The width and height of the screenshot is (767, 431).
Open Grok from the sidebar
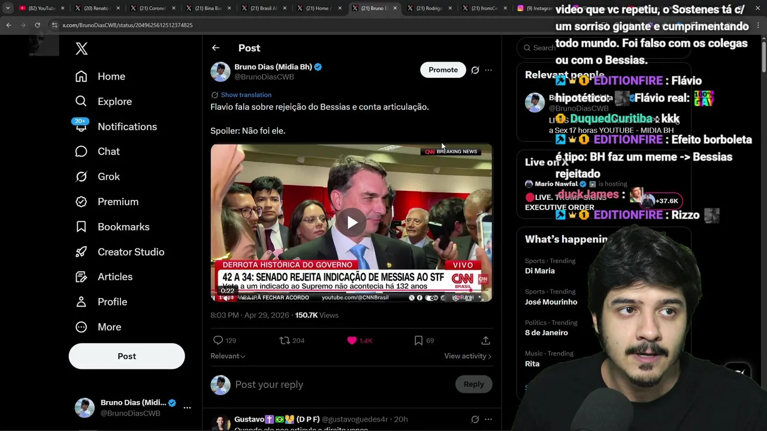97,177
